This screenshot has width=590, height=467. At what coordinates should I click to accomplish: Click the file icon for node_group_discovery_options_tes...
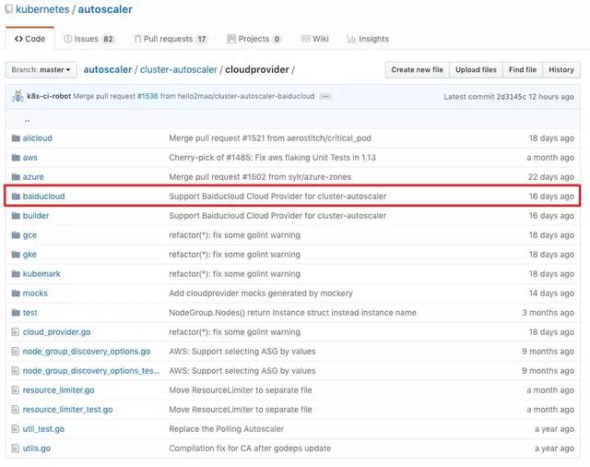[x=15, y=371]
